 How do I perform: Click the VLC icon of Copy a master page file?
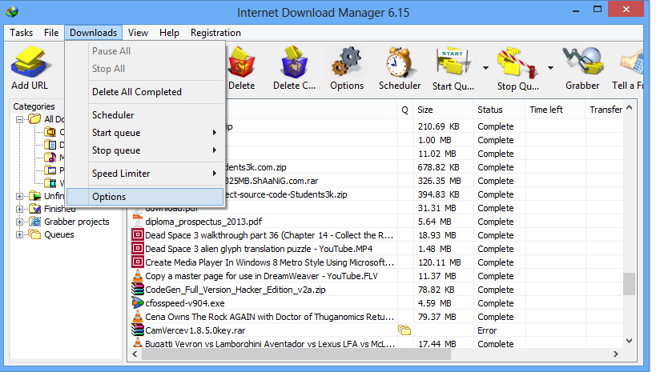[138, 275]
